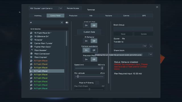
Task: Switch to the GPS tab
Action: coord(144,16)
